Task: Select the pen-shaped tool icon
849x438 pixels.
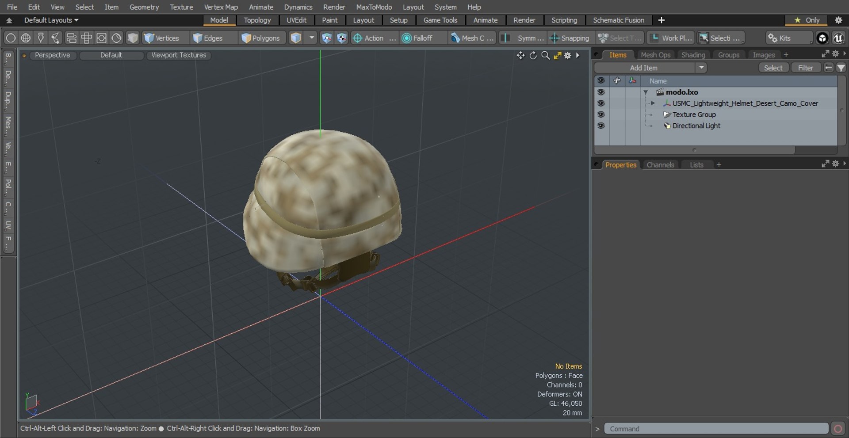Action: [x=41, y=38]
